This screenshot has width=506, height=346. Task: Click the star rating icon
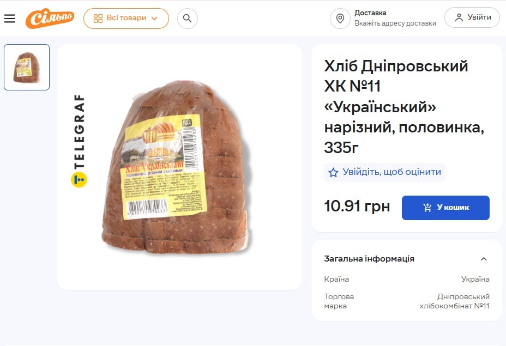[333, 173]
